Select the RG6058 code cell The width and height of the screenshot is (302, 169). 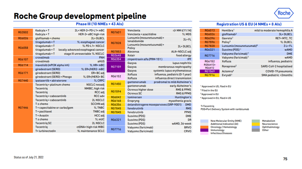[23, 48]
